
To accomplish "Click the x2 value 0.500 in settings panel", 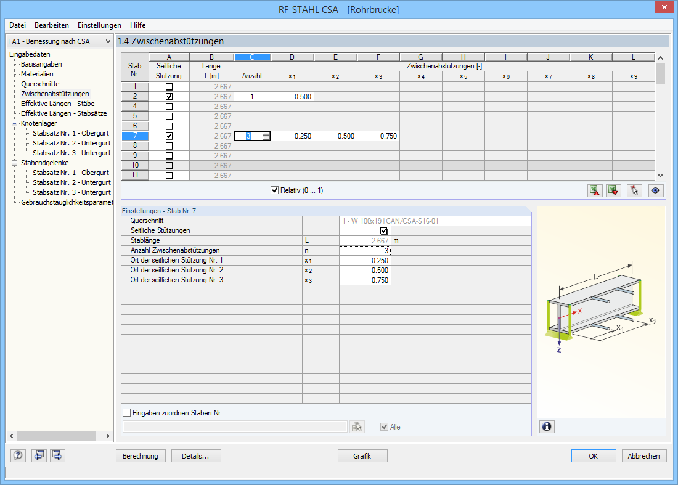I will 365,270.
